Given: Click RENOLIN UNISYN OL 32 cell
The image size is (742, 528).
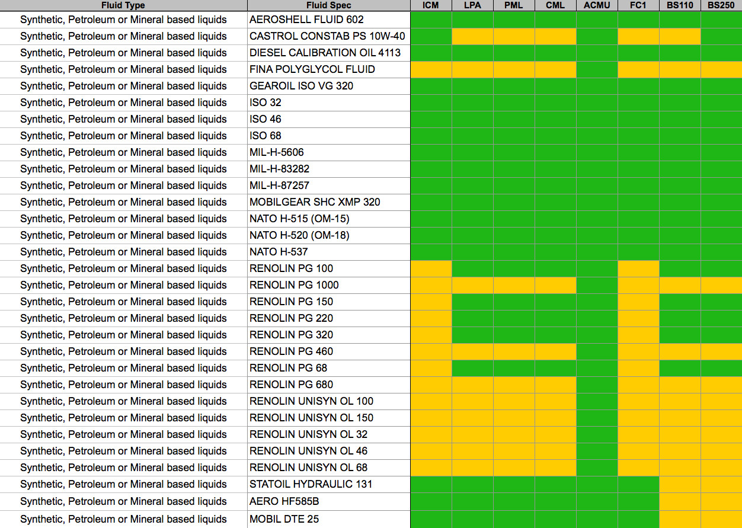Looking at the screenshot, I should pyautogui.click(x=329, y=434).
